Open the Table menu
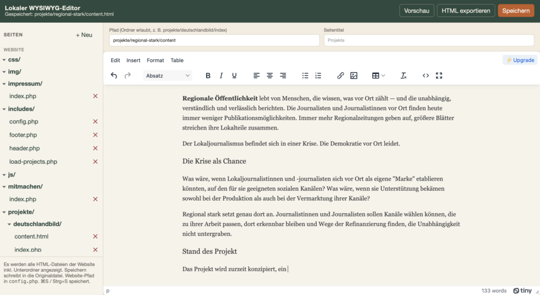 pyautogui.click(x=177, y=60)
